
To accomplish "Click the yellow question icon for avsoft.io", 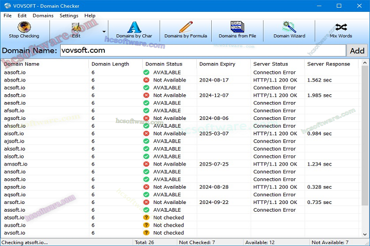I will click(x=146, y=233).
